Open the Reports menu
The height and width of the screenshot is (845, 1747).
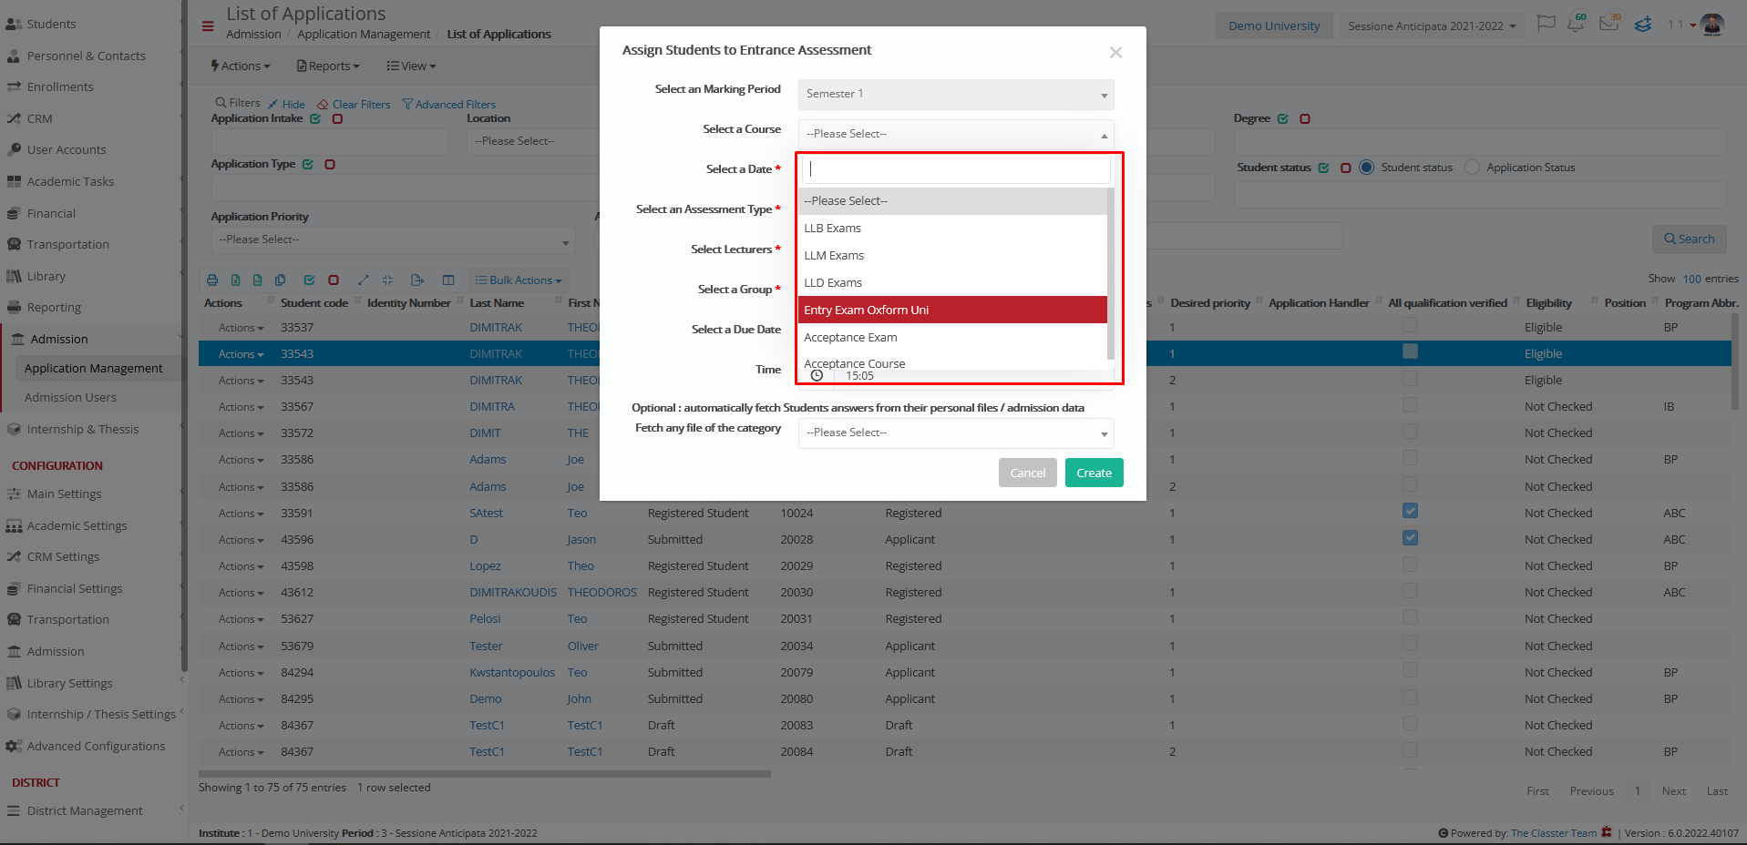point(328,66)
